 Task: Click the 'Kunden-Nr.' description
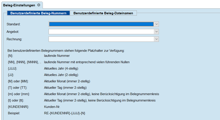click(x=52, y=107)
